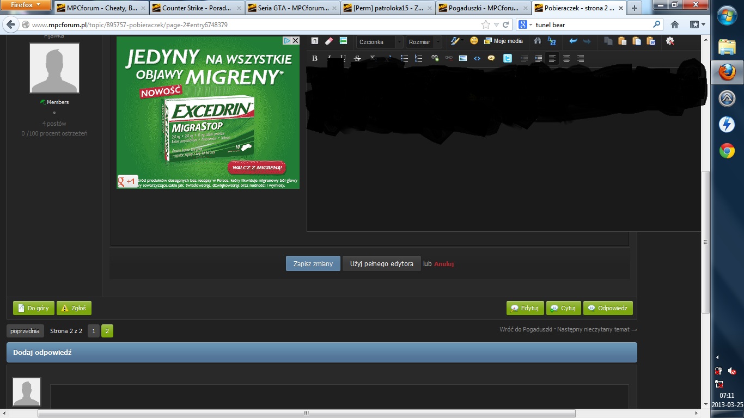Click Wróć do Pogaduszki link
Viewport: 744px width, 418px height.
(526, 329)
